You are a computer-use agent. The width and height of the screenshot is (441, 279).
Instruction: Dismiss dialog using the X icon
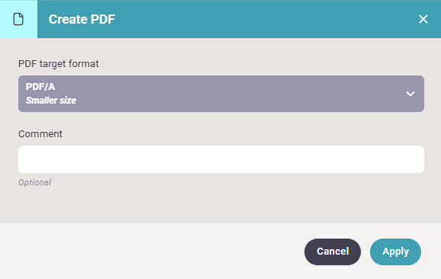tap(423, 19)
